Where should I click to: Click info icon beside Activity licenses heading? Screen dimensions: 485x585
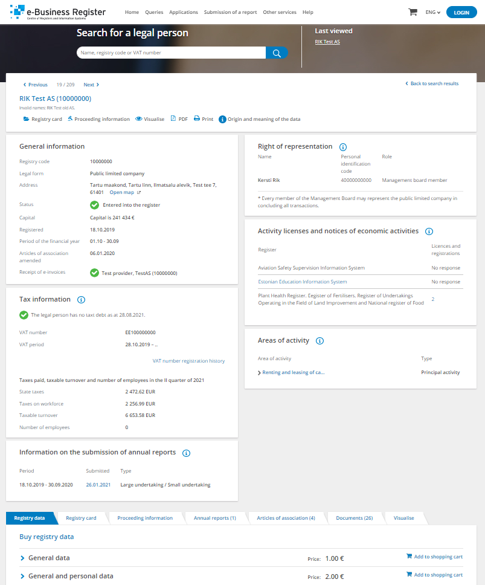click(x=429, y=231)
